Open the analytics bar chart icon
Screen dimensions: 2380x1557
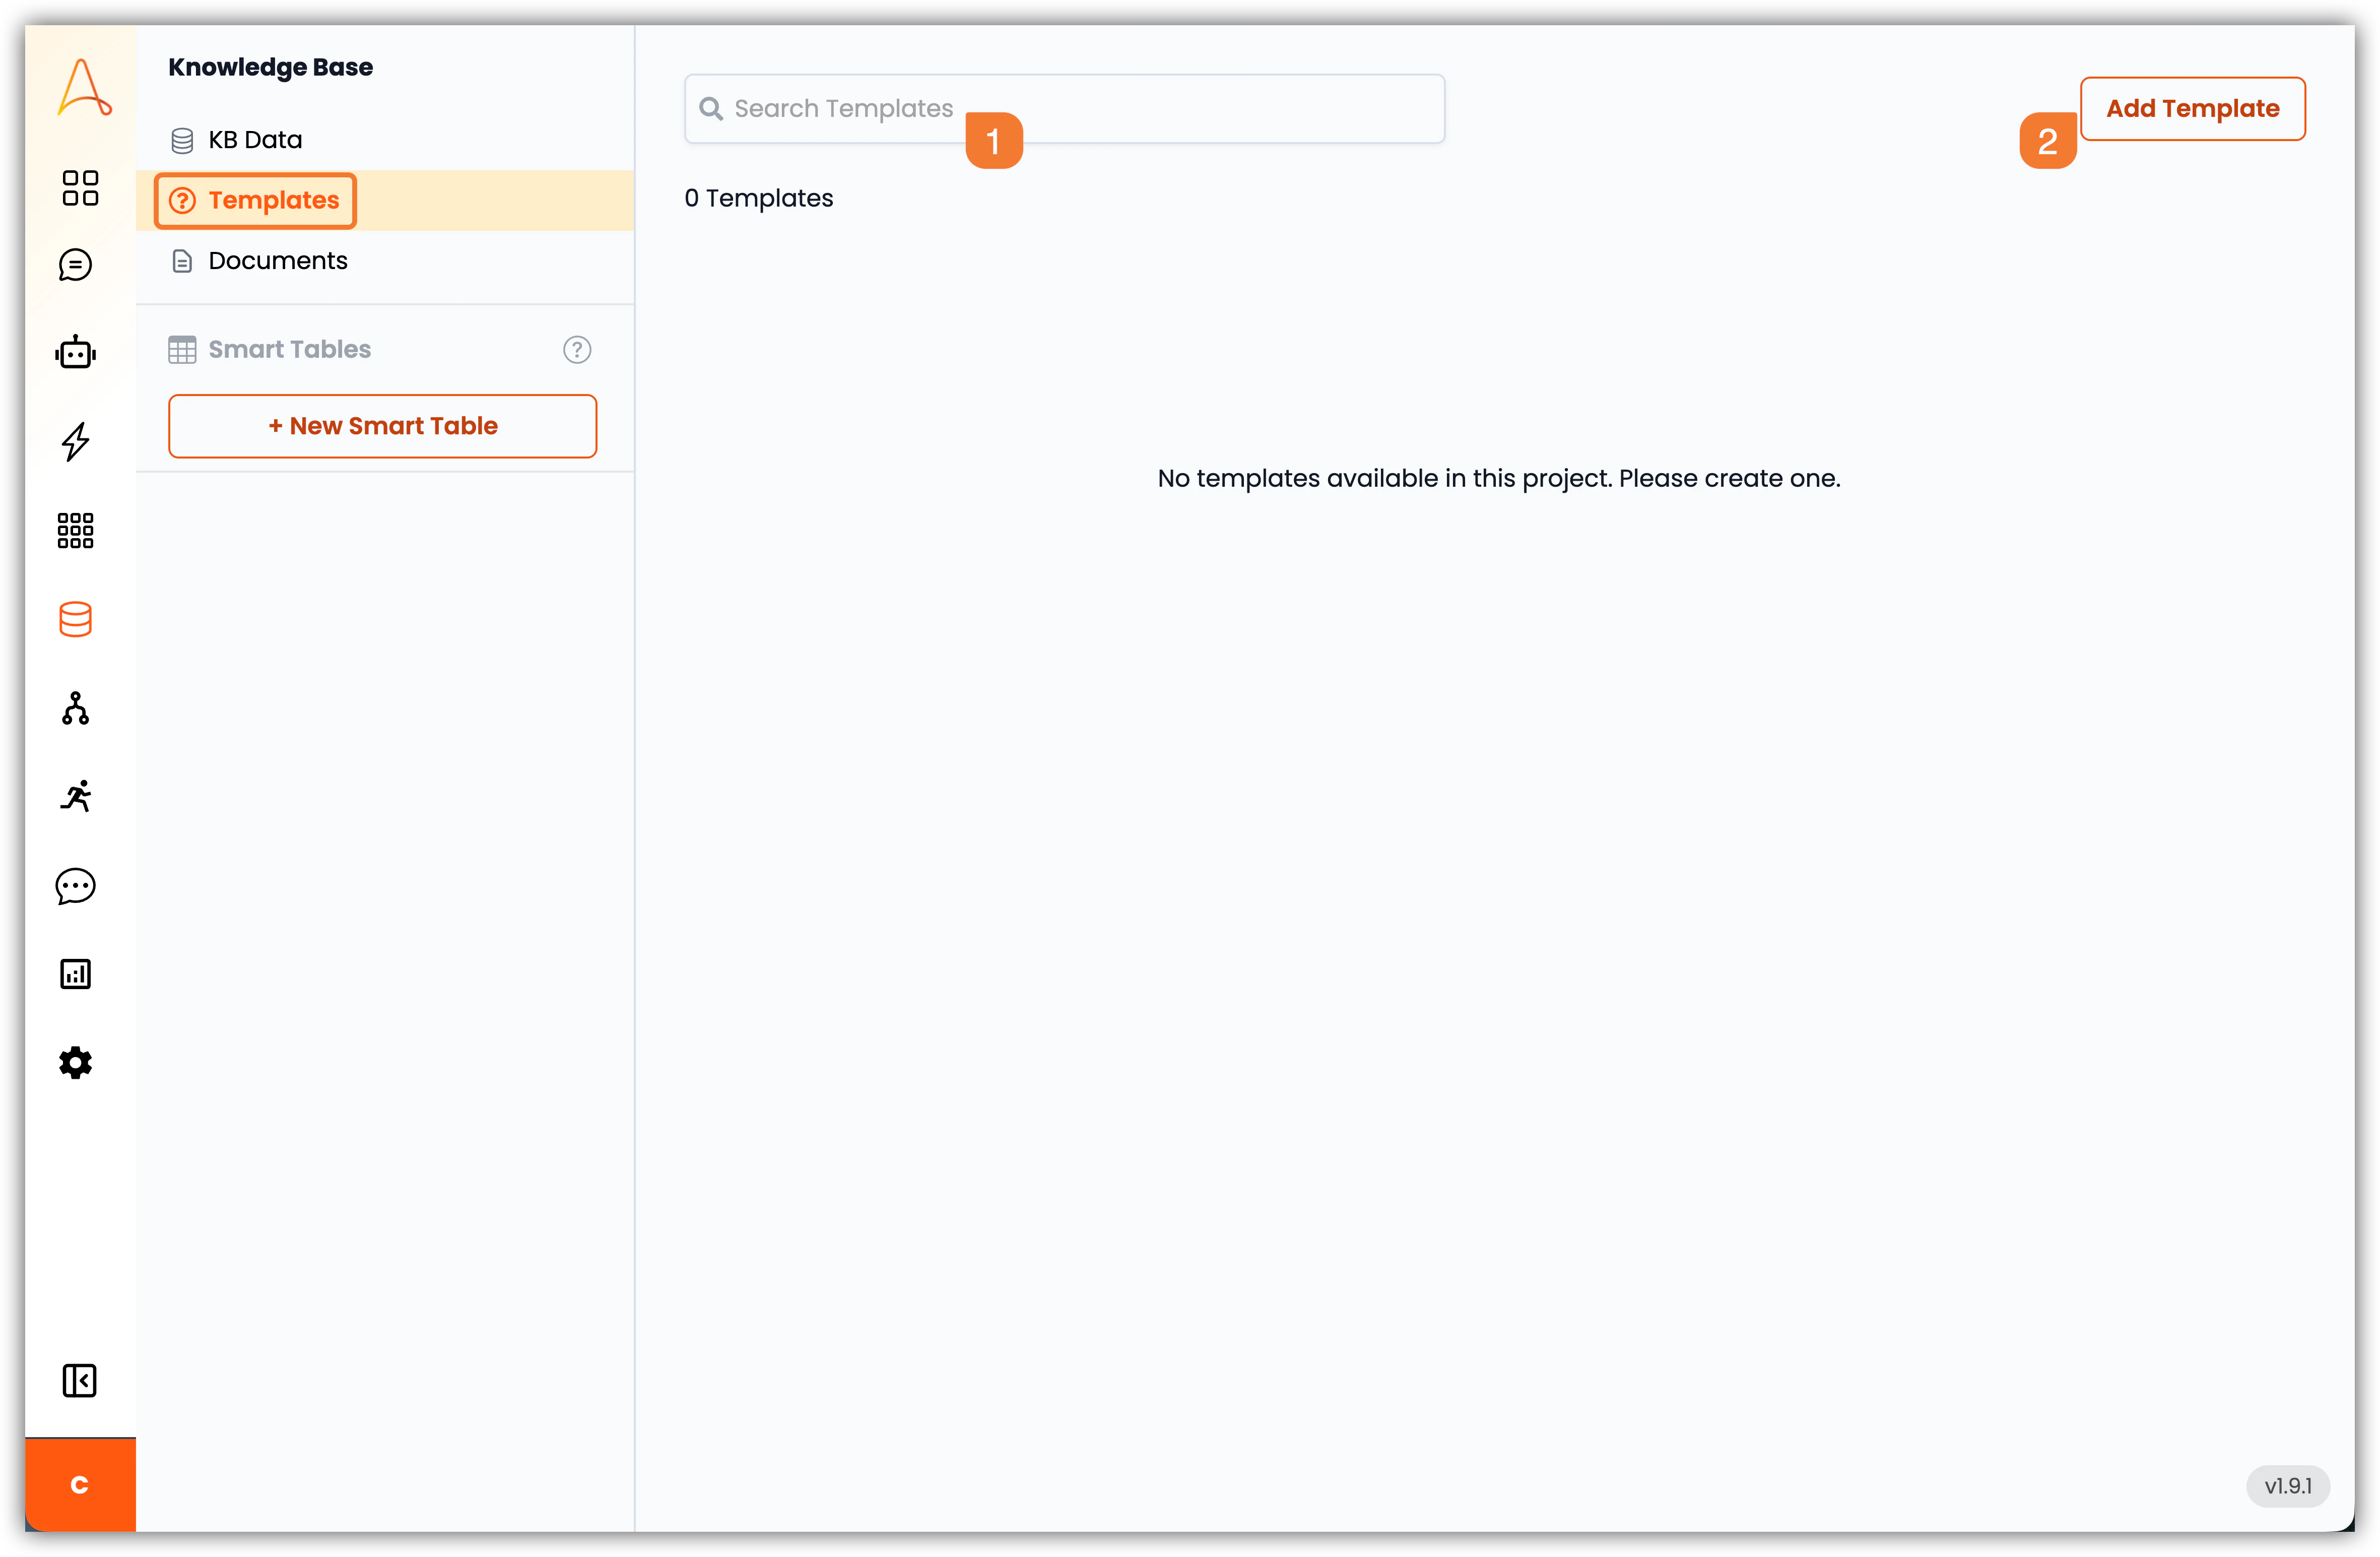pos(76,973)
